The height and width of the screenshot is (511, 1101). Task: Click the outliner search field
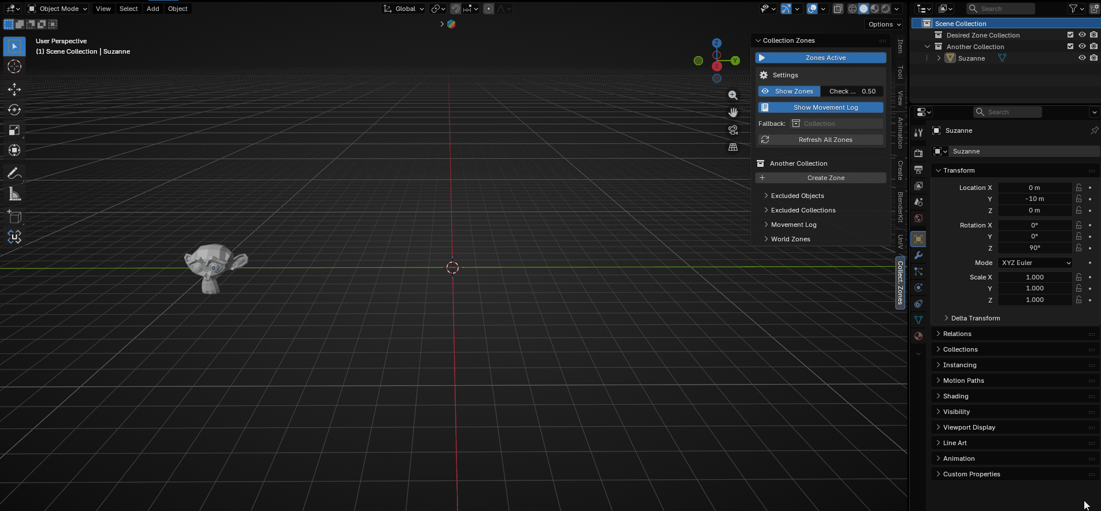1000,9
